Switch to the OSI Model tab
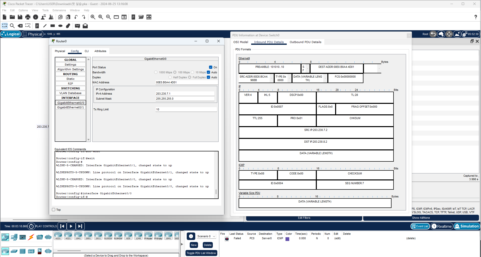The width and height of the screenshot is (481, 257). 241,42
